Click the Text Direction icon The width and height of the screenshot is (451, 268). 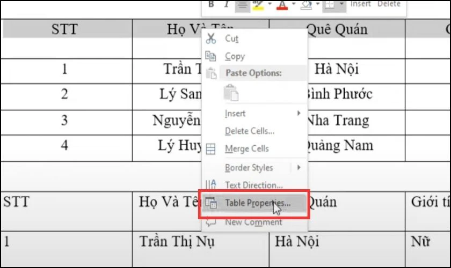pos(211,184)
